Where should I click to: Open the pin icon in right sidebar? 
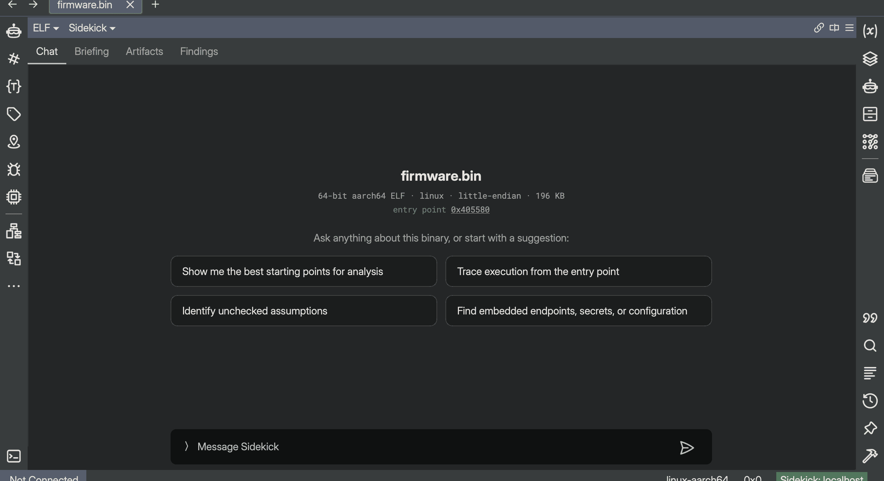click(x=870, y=428)
